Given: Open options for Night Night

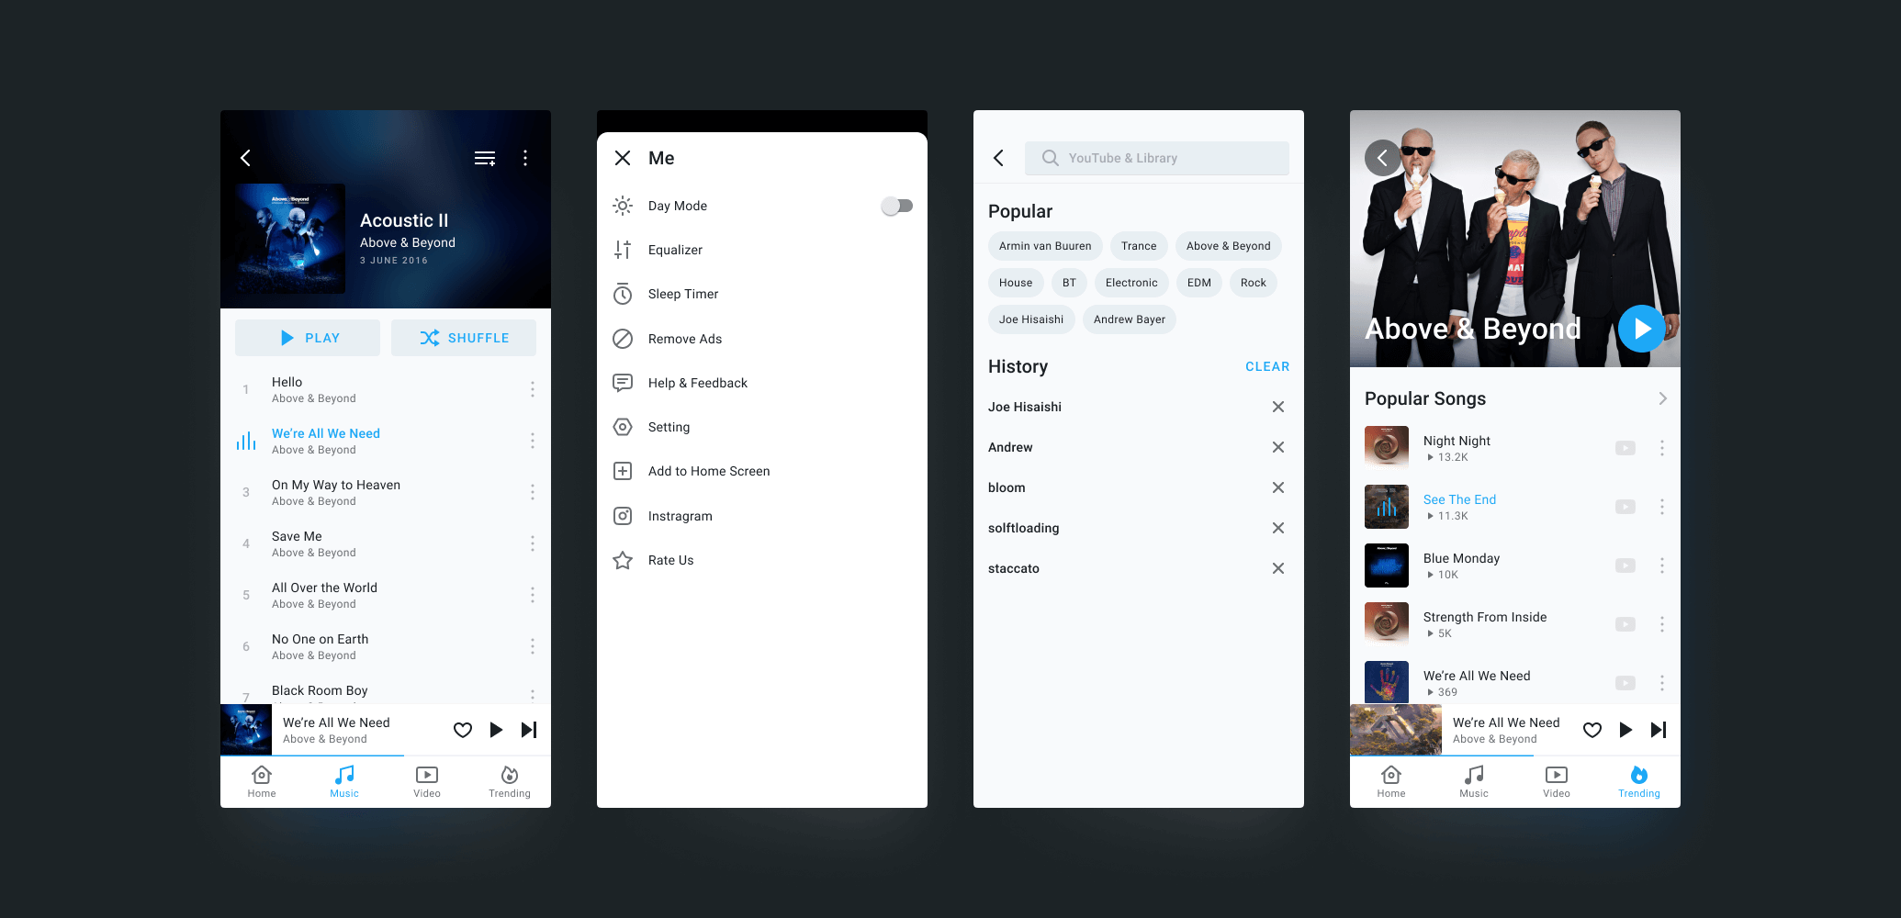Looking at the screenshot, I should (x=1662, y=448).
